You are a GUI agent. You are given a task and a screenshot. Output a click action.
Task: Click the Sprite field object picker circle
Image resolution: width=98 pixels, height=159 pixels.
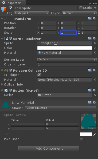point(95,43)
